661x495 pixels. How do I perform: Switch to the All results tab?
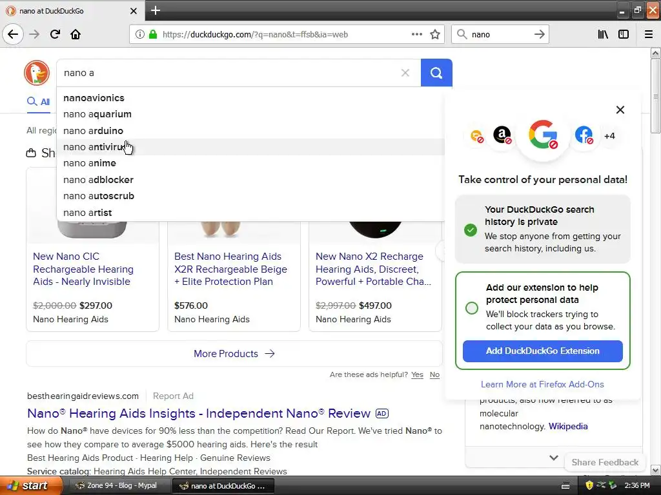pyautogui.click(x=38, y=102)
